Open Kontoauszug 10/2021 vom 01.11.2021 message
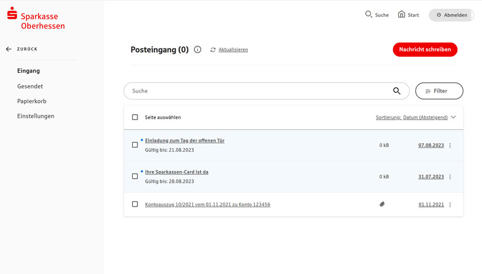The image size is (482, 274). click(208, 204)
